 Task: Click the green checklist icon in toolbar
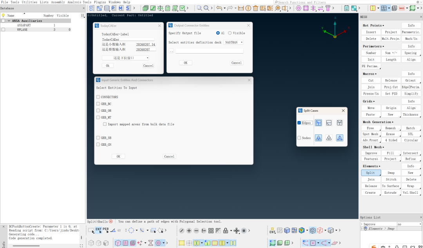click(168, 8)
